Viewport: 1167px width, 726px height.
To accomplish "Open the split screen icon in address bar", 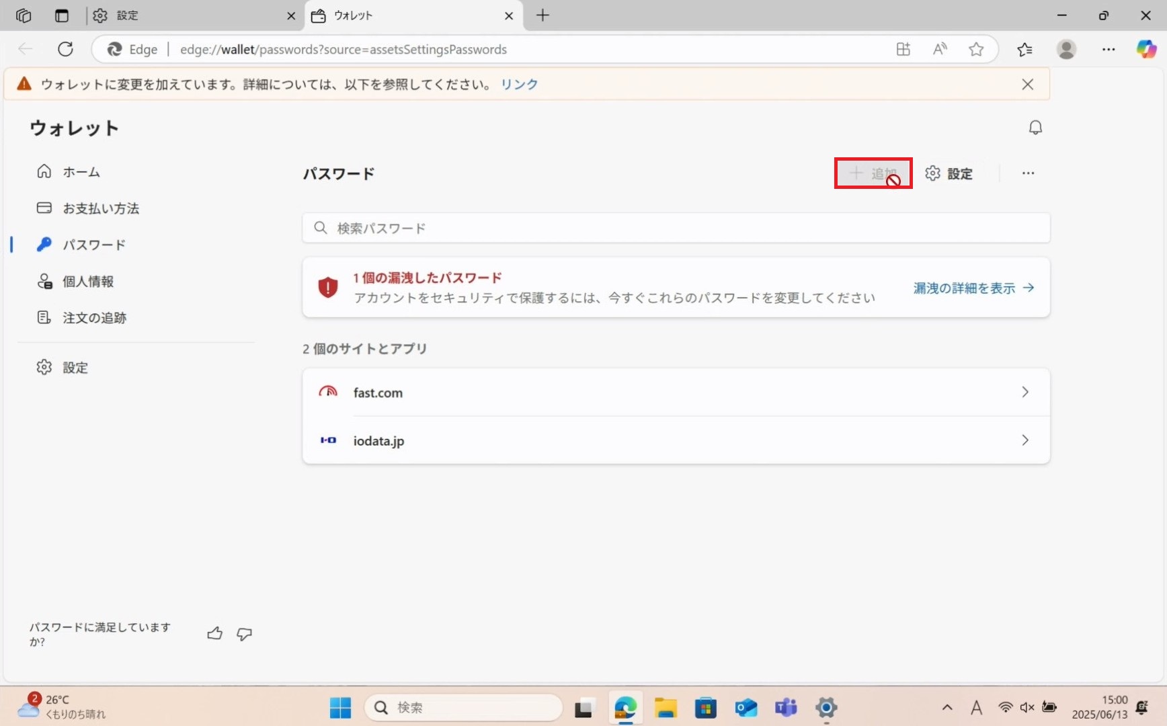I will 903,49.
